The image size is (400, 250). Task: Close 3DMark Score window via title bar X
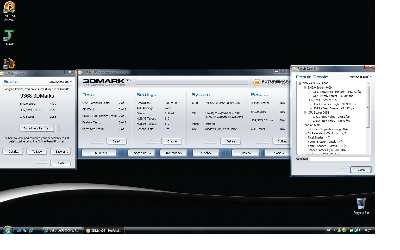(x=70, y=72)
